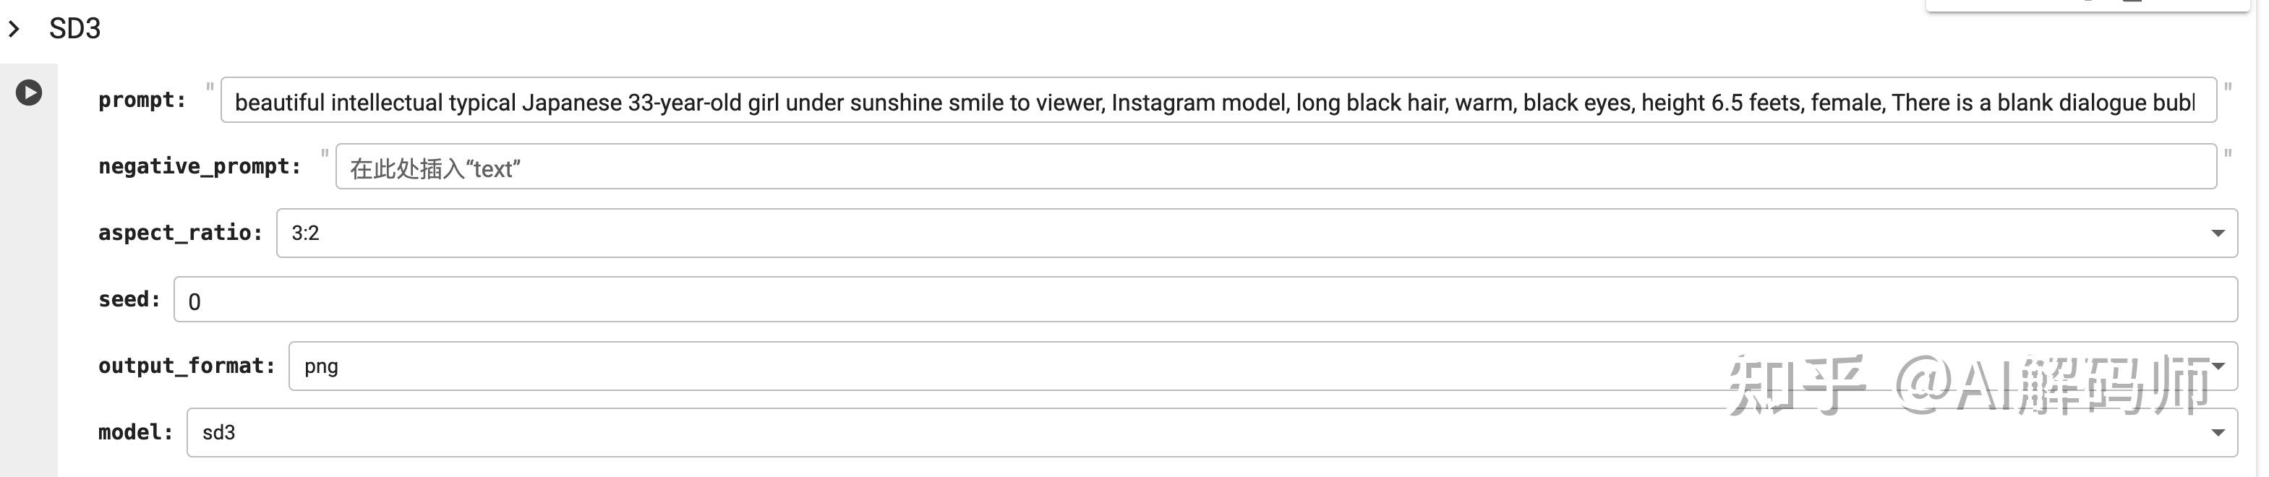The height and width of the screenshot is (477, 2269).
Task: Click the aspect_ratio field label
Action: pos(180,233)
